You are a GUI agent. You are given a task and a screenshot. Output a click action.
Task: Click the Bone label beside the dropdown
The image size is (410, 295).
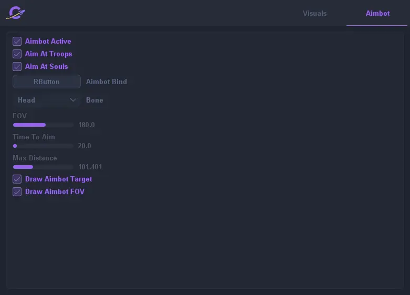pos(94,100)
